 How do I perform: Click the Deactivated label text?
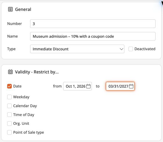(x=145, y=49)
